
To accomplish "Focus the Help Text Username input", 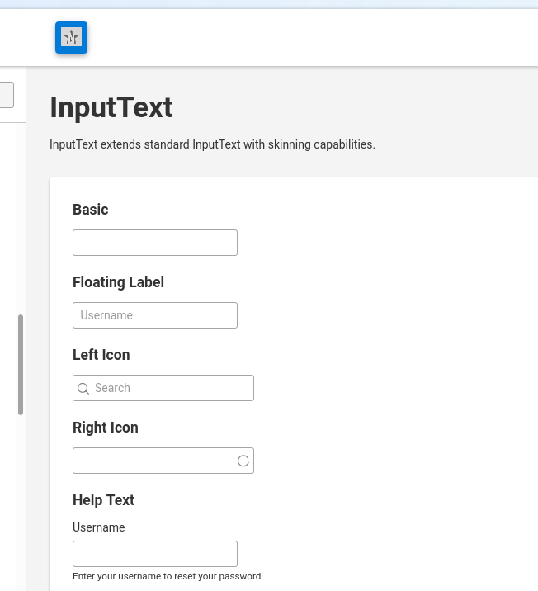I will coord(155,554).
